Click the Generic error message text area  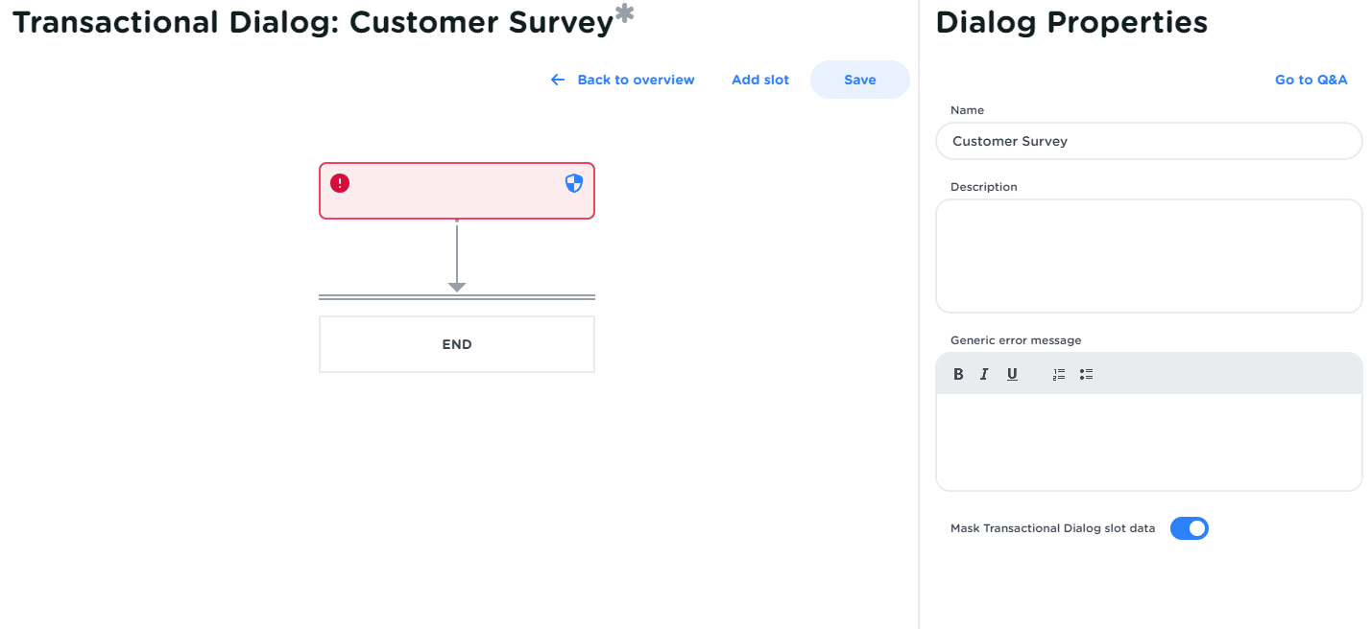pyautogui.click(x=1148, y=441)
